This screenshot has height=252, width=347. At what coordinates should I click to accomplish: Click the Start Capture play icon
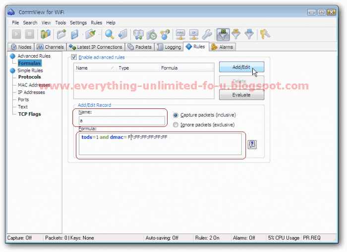pyautogui.click(x=16, y=34)
